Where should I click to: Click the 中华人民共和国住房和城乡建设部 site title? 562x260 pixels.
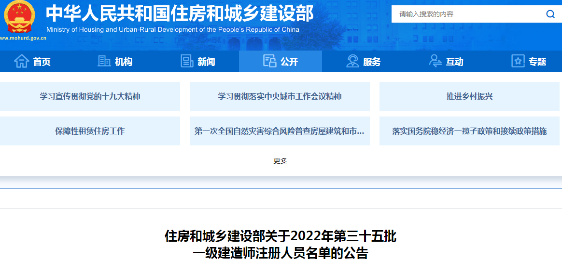click(180, 13)
